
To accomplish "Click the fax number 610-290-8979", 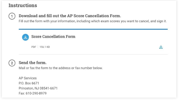I will 36,93.
